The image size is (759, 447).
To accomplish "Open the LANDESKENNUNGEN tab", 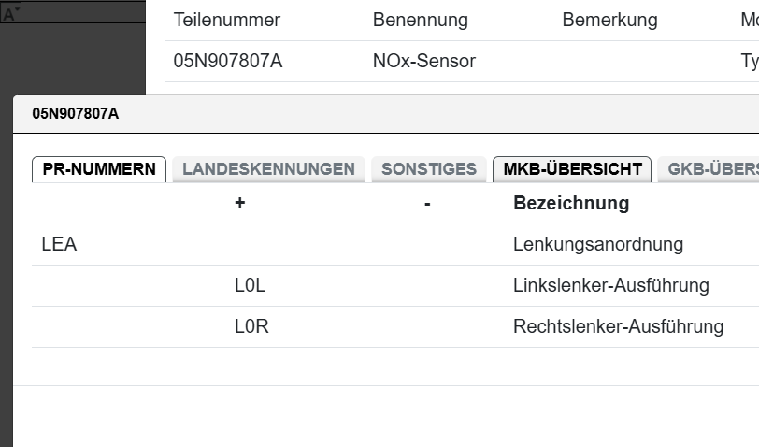I will tap(268, 169).
